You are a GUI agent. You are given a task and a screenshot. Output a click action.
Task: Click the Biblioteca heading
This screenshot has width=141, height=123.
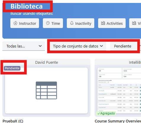click(x=27, y=6)
